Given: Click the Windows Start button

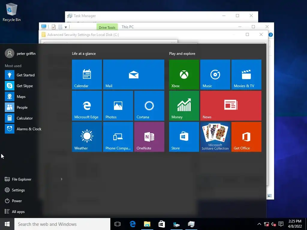Looking at the screenshot, I should tap(7, 224).
